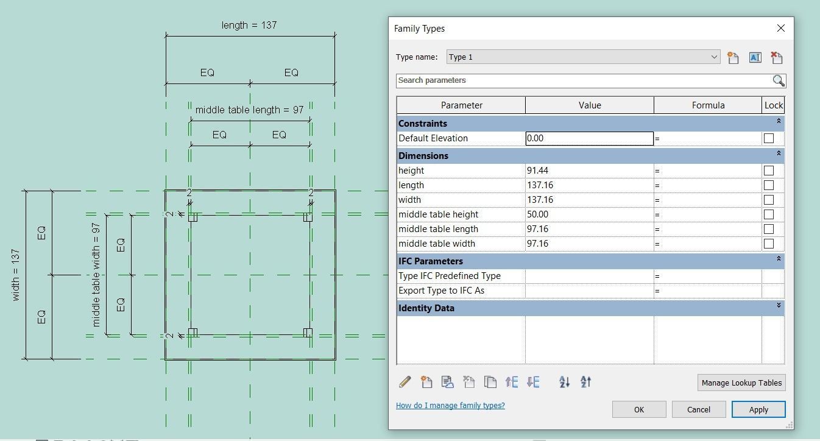Select the 'middle table width = 97' dimension
820x441 pixels.
96,275
